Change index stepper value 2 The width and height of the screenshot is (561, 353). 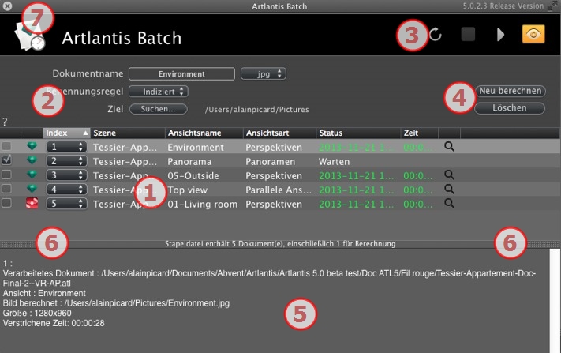(x=66, y=161)
